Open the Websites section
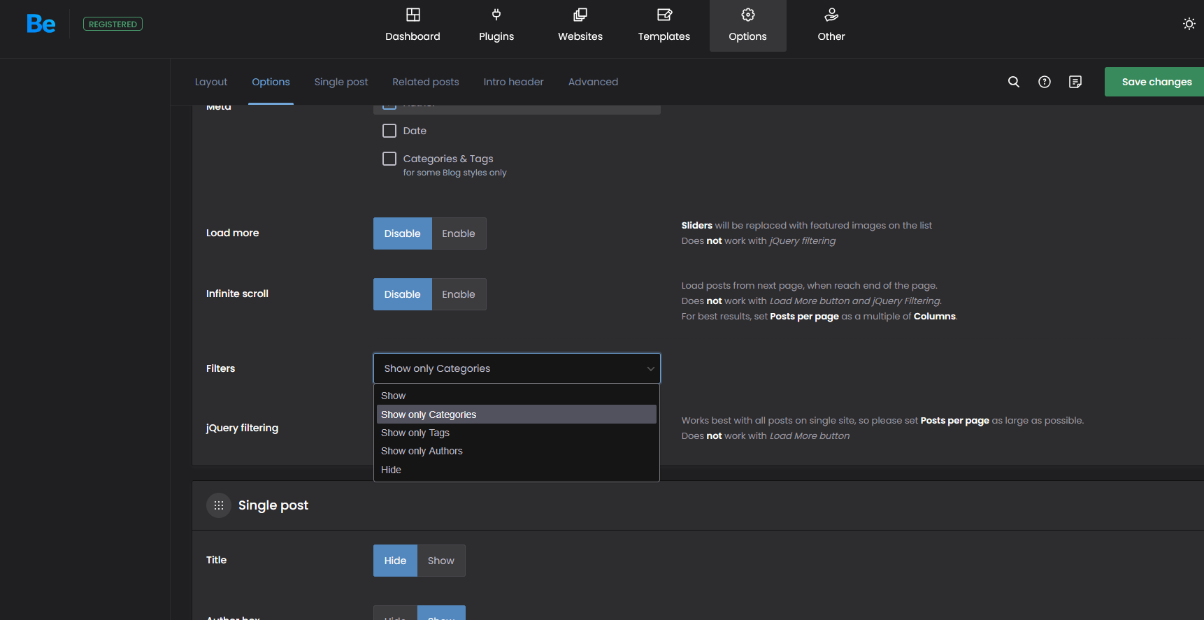Screen dimensions: 1204x620 point(580,25)
